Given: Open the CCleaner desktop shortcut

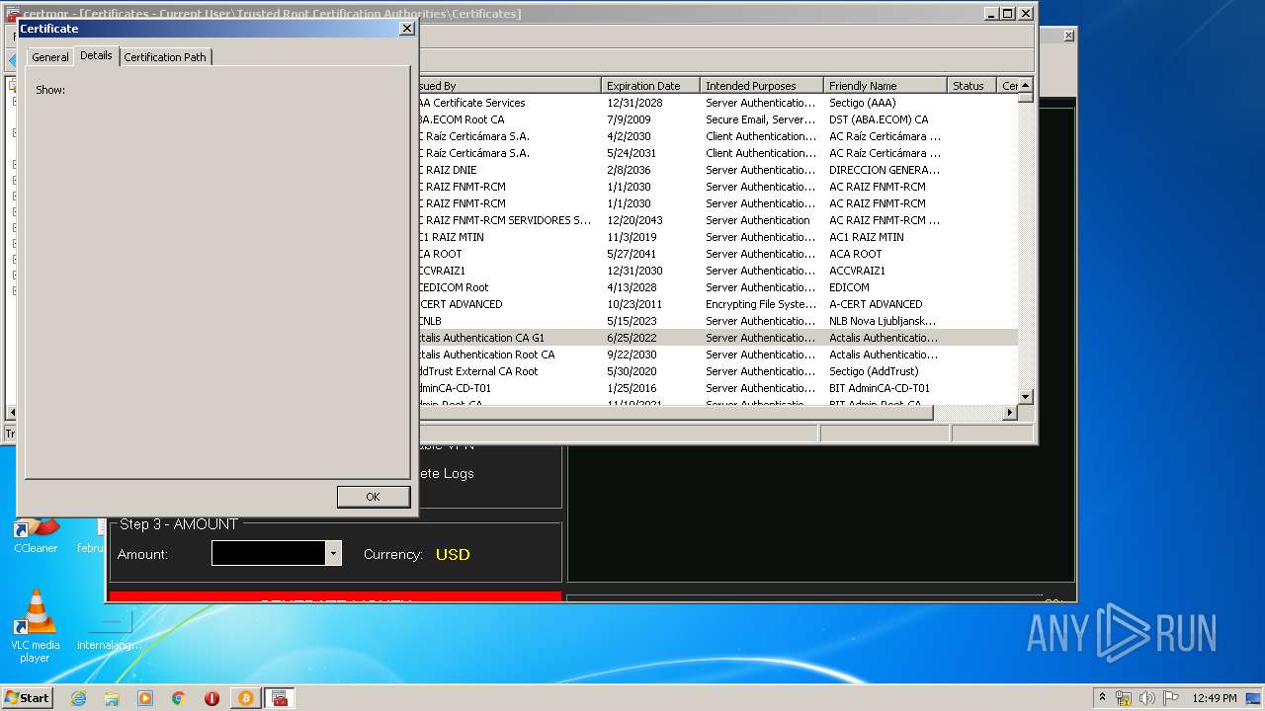Looking at the screenshot, I should tap(36, 536).
